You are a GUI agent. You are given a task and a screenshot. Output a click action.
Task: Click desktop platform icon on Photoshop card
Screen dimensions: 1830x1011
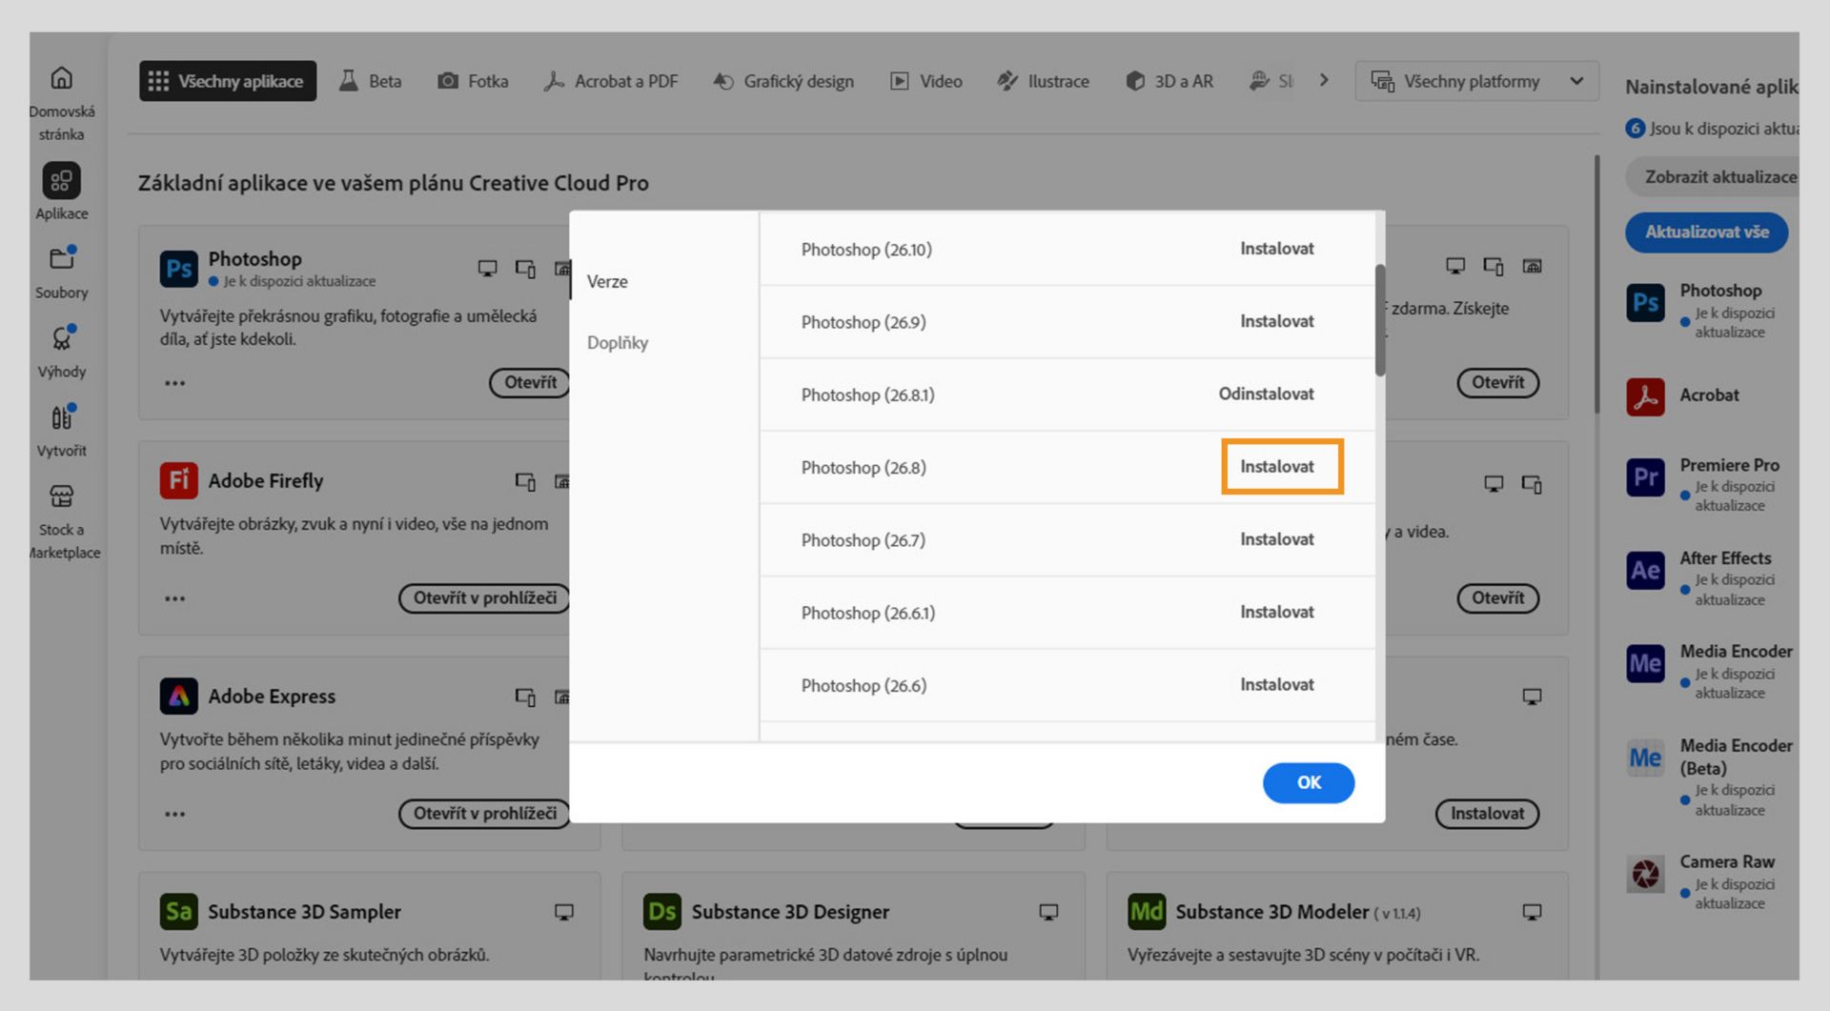point(487,269)
